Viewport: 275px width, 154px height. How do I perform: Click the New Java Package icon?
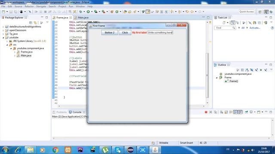(x=112, y=12)
